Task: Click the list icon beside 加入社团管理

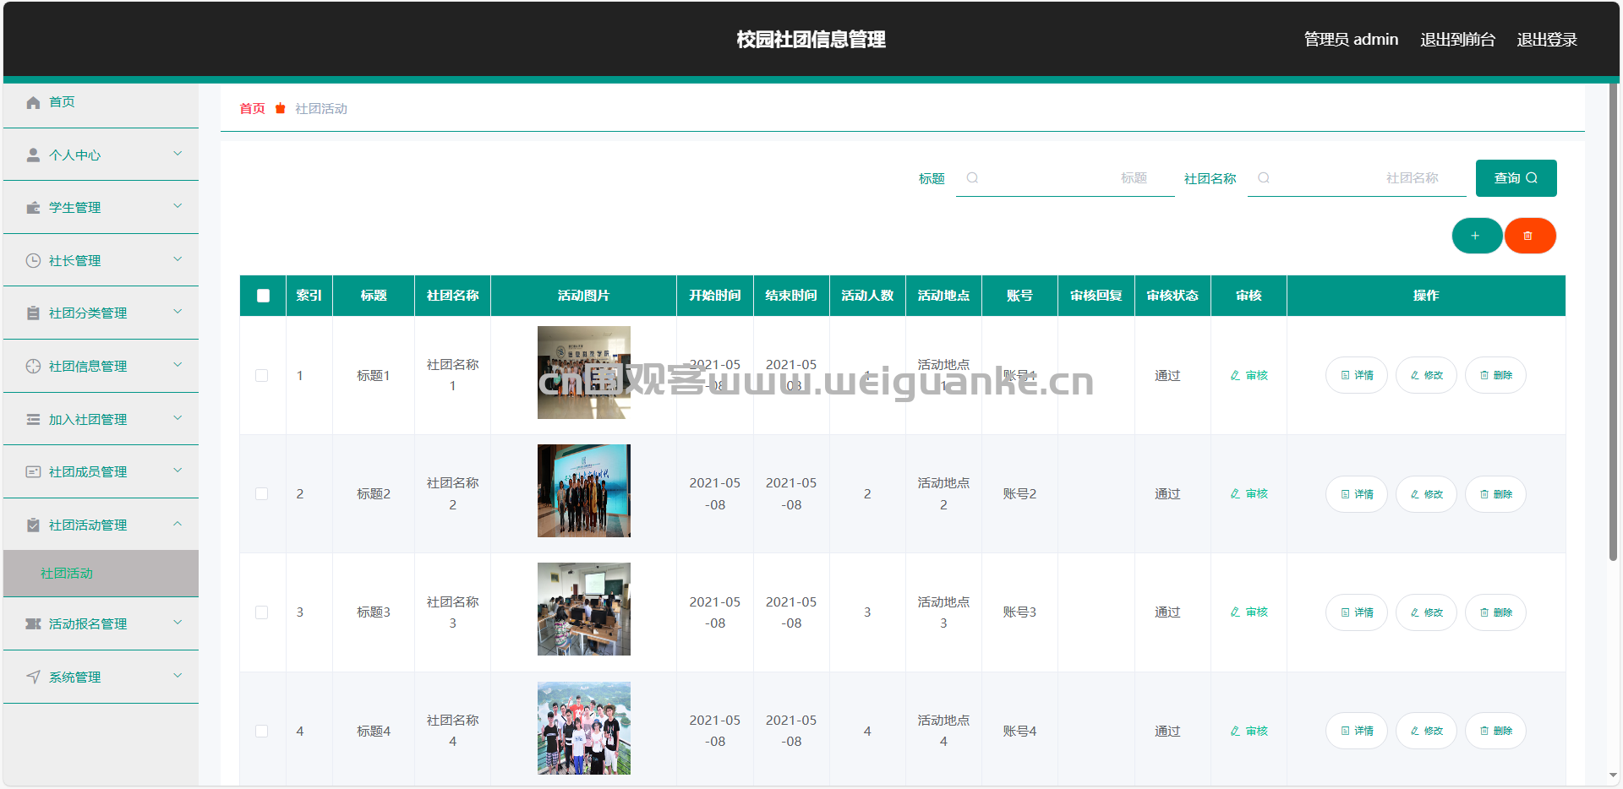Action: point(33,420)
